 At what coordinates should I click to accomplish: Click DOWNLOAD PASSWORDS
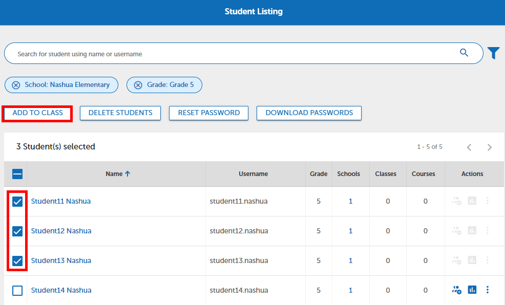coord(309,113)
